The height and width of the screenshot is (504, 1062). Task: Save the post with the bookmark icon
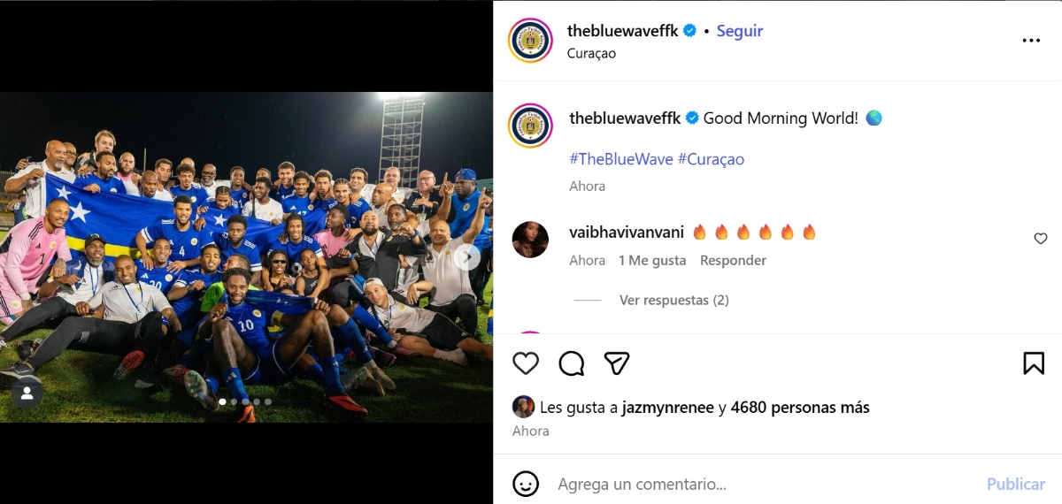point(1033,363)
